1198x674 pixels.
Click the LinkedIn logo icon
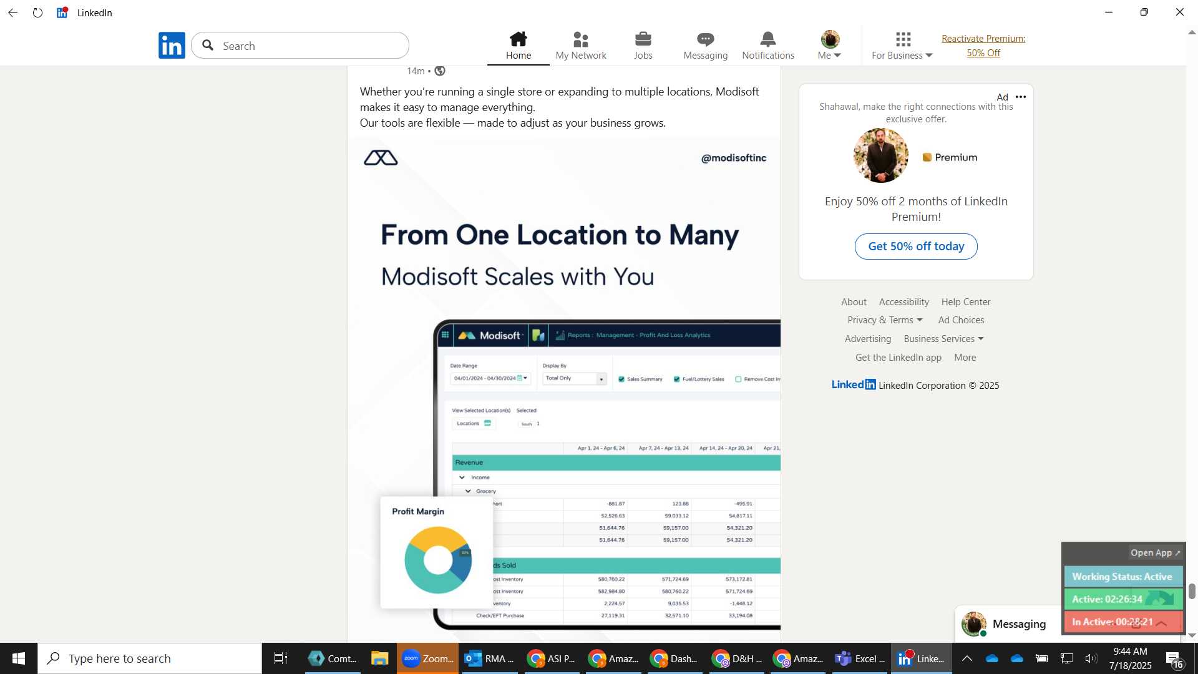pyautogui.click(x=172, y=46)
